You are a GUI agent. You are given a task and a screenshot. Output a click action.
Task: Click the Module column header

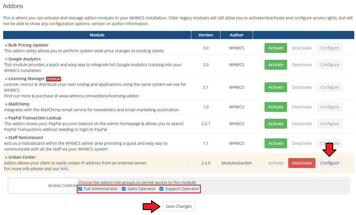pos(97,35)
